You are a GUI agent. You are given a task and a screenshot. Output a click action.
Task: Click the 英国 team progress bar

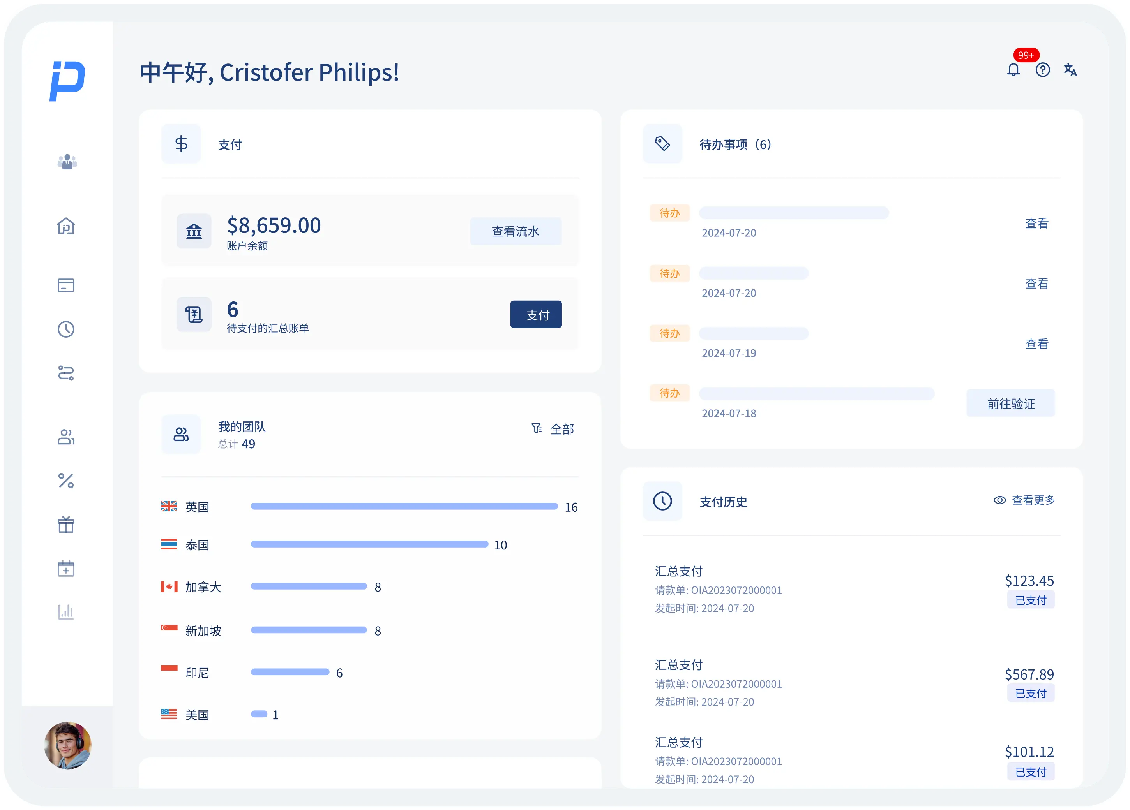(404, 506)
